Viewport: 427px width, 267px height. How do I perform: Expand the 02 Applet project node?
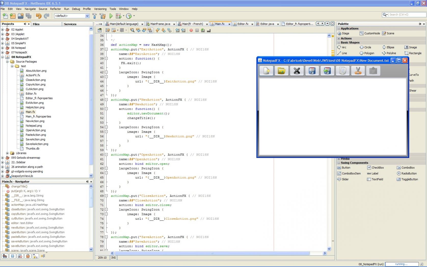[3, 30]
